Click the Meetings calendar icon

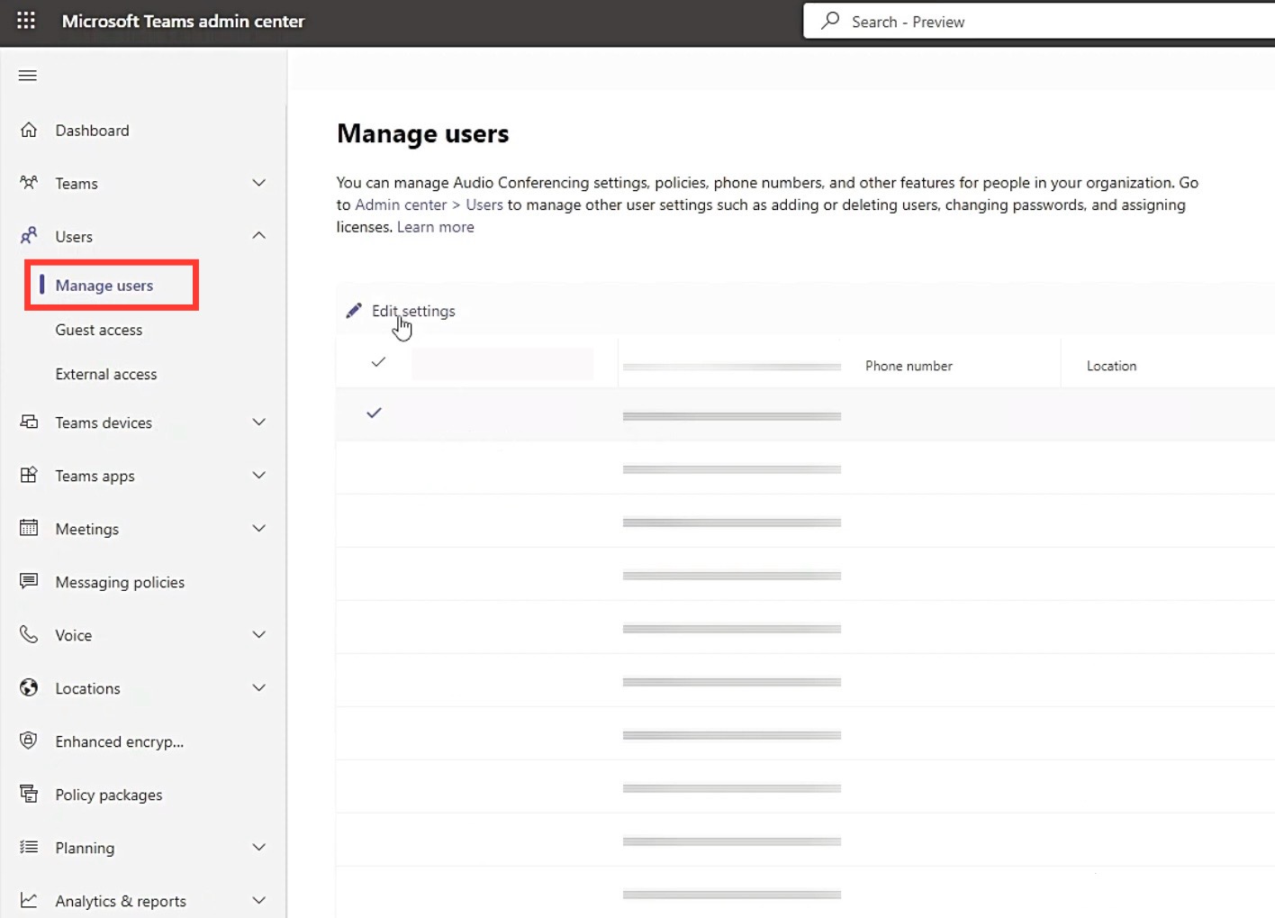(29, 528)
